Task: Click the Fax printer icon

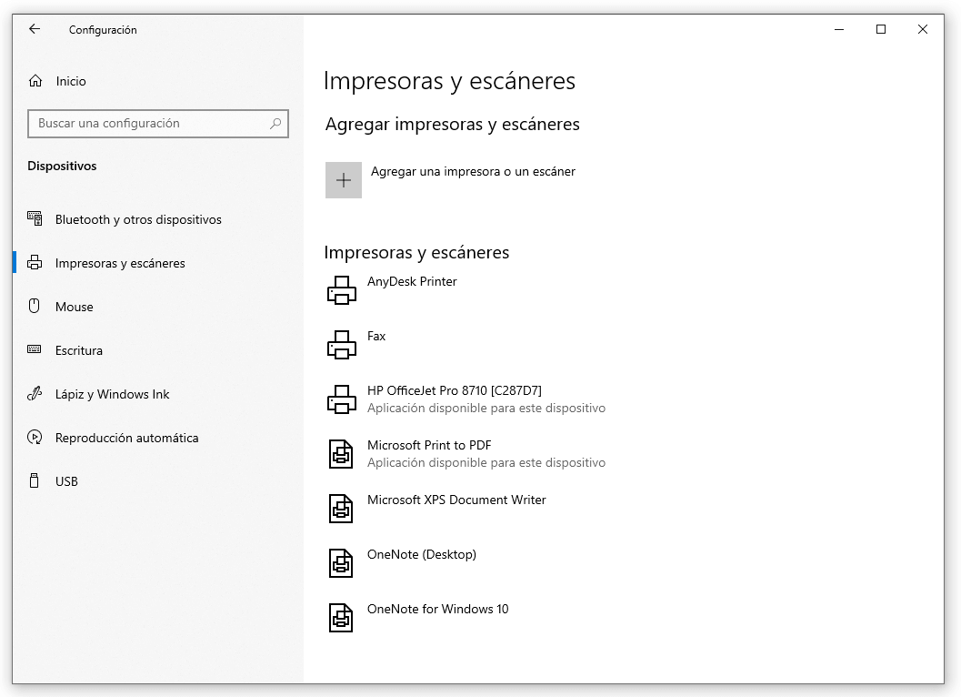Action: (x=342, y=345)
